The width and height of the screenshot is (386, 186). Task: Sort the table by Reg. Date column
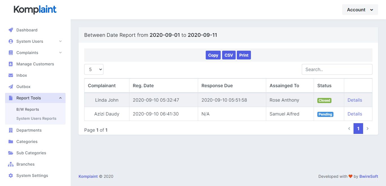[143, 85]
